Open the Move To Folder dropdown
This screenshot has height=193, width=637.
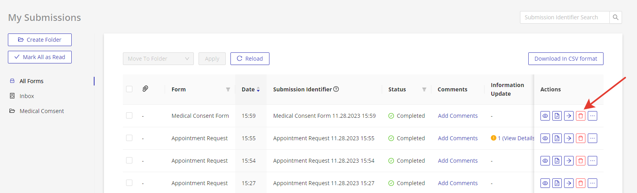tap(158, 59)
